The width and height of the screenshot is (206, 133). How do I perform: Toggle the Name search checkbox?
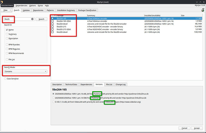(x=7, y=30)
